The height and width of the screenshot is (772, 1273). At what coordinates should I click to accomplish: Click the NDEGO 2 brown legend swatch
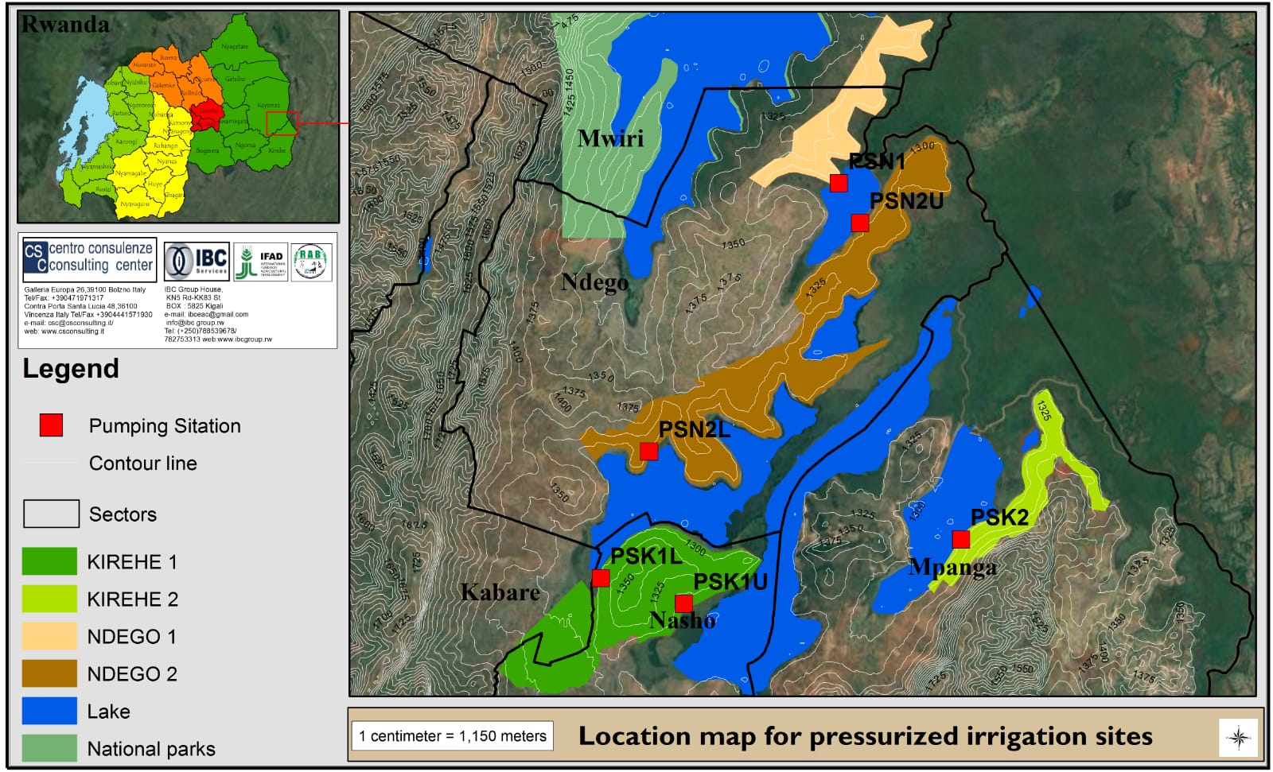click(49, 673)
